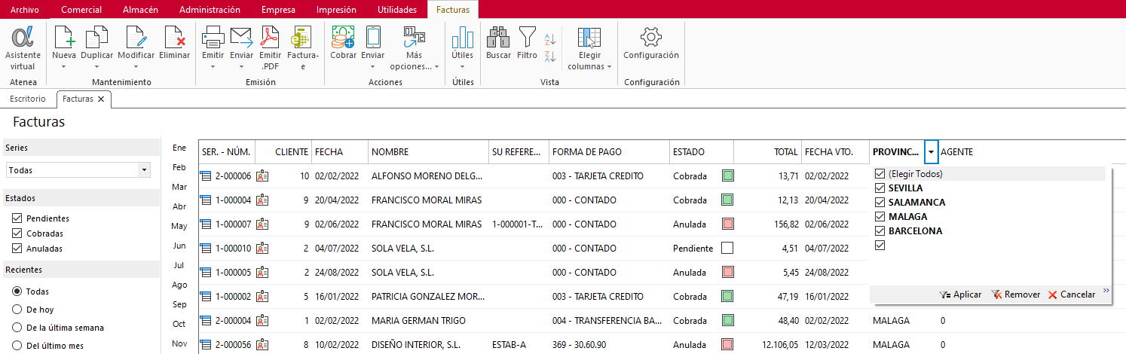This screenshot has width=1126, height=354.
Task: Sort by the FECHA column header
Action: (340, 151)
